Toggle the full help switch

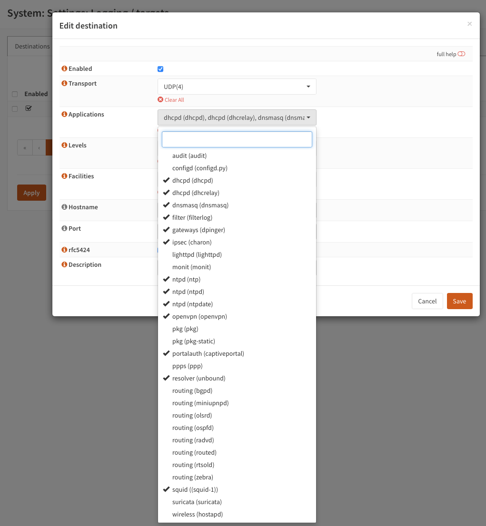[461, 54]
